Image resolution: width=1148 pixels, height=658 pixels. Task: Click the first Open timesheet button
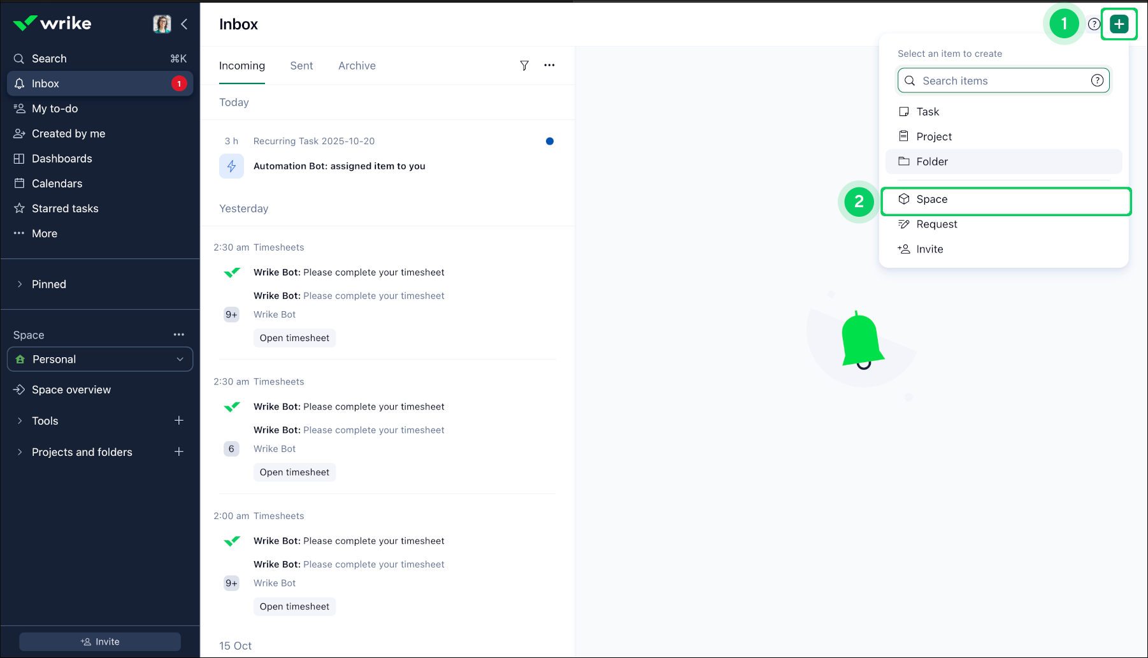(294, 338)
